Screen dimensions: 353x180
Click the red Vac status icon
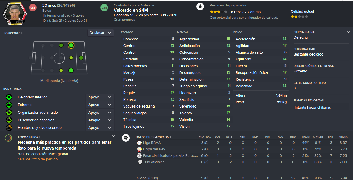pos(33,8)
